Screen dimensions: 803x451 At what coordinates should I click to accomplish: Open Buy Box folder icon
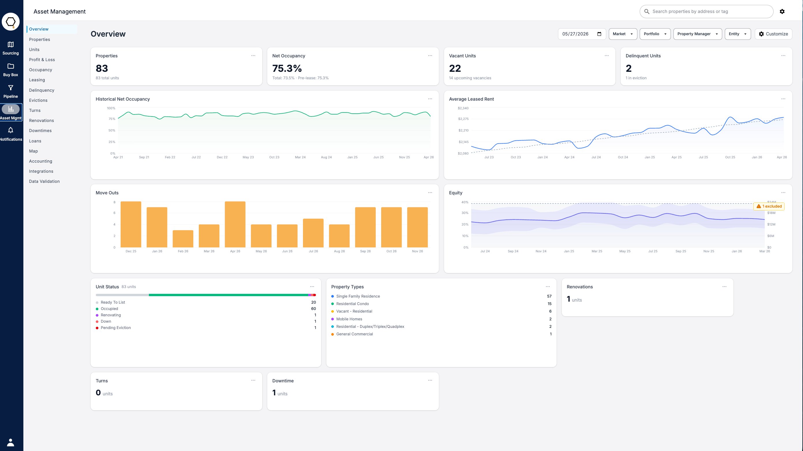click(11, 66)
